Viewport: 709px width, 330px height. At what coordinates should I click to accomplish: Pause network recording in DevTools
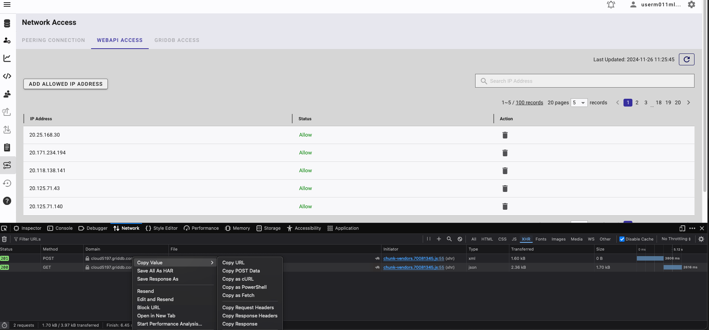429,239
